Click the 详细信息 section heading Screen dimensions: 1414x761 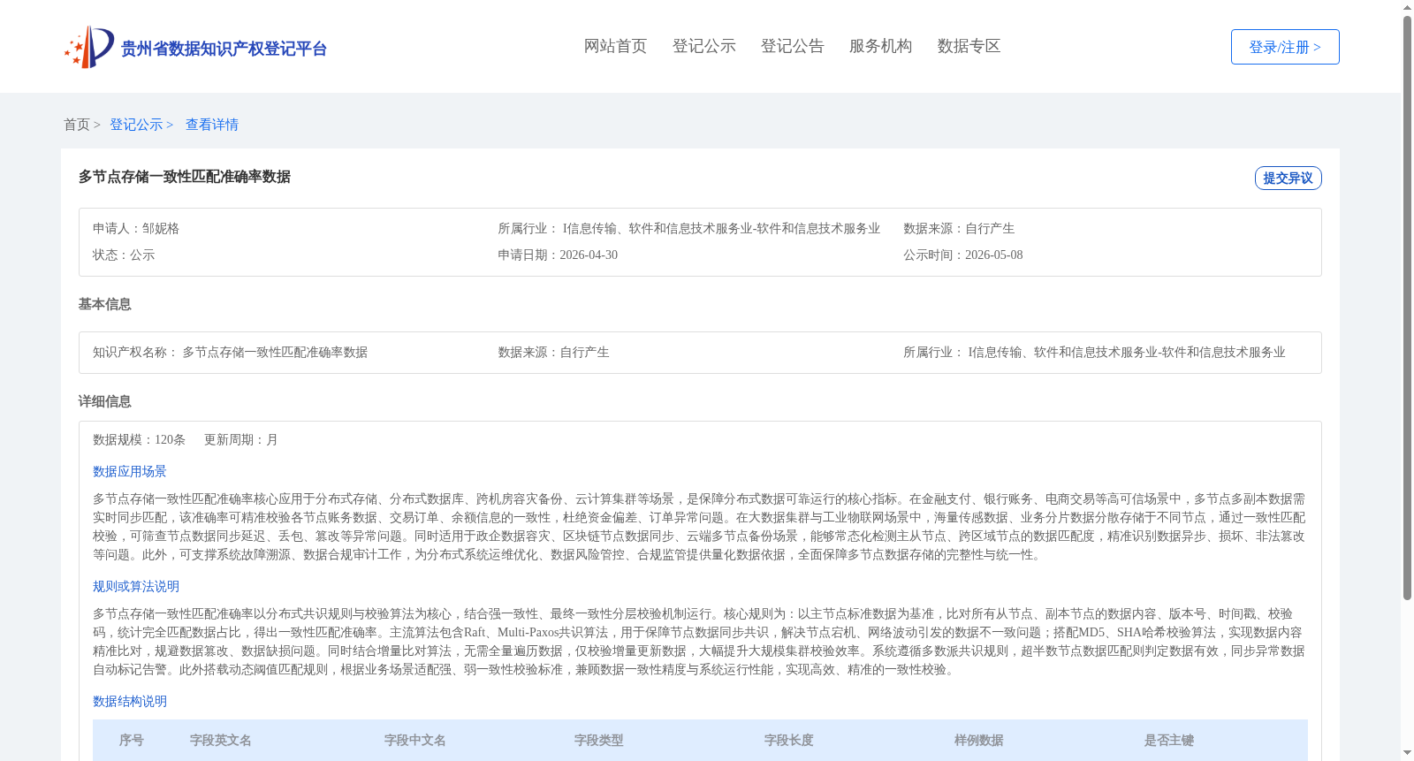click(104, 401)
